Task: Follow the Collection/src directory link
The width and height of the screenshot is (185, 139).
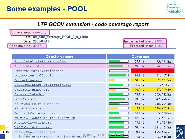Action: coord(28,80)
